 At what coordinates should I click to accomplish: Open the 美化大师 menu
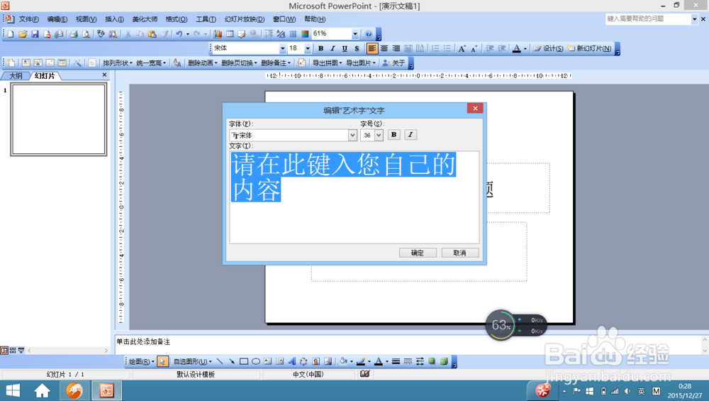pyautogui.click(x=145, y=19)
